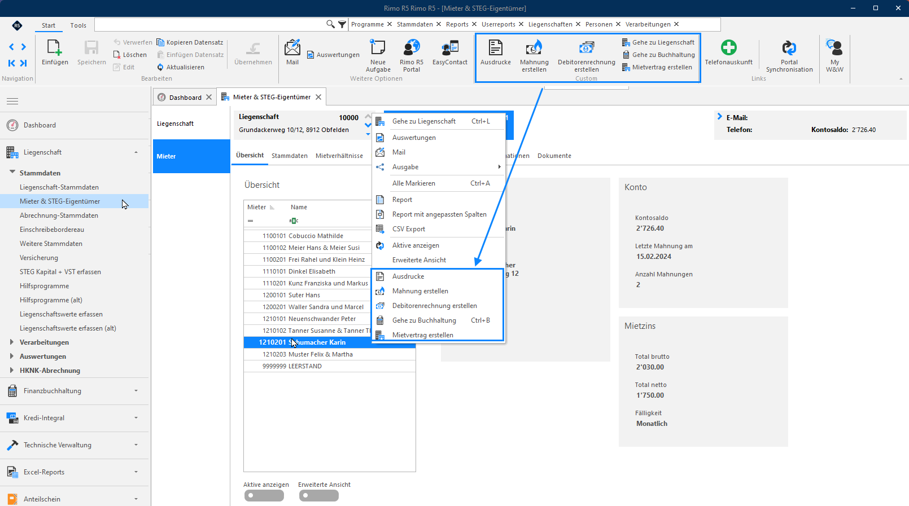
Task: Click the Ausdrucke ribbon icon
Action: pyautogui.click(x=496, y=53)
